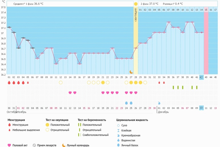Click the crescent moon icon on cycle day 27
Image resolution: width=220 pixels, height=147 pixels.
[131, 72]
